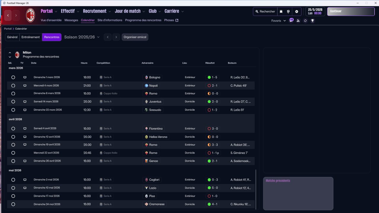379x213 pixels.
Task: Go back with the header back arrow
Action: click(8, 15)
